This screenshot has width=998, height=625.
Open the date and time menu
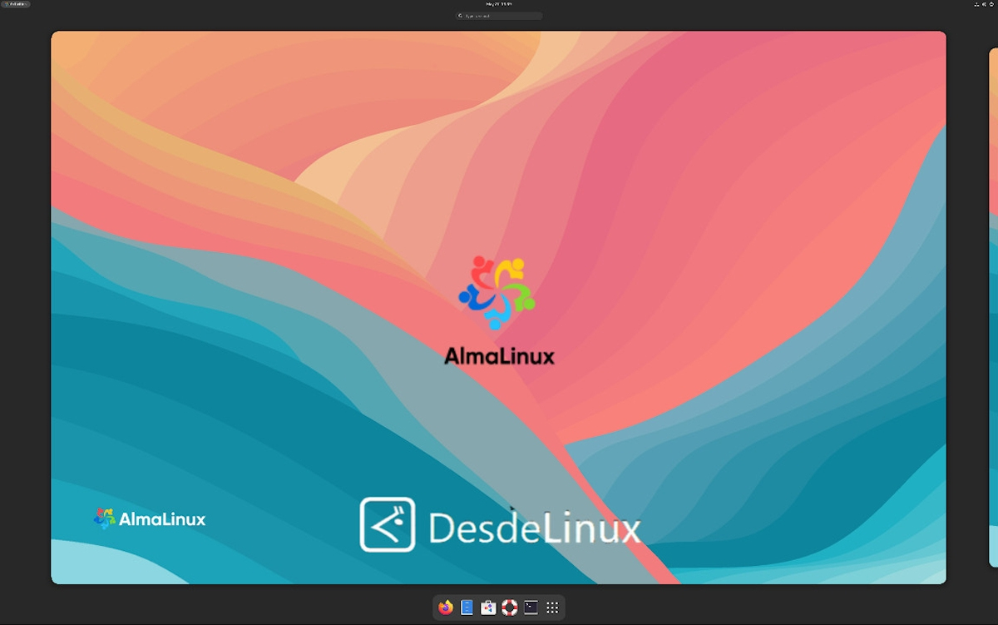point(499,4)
